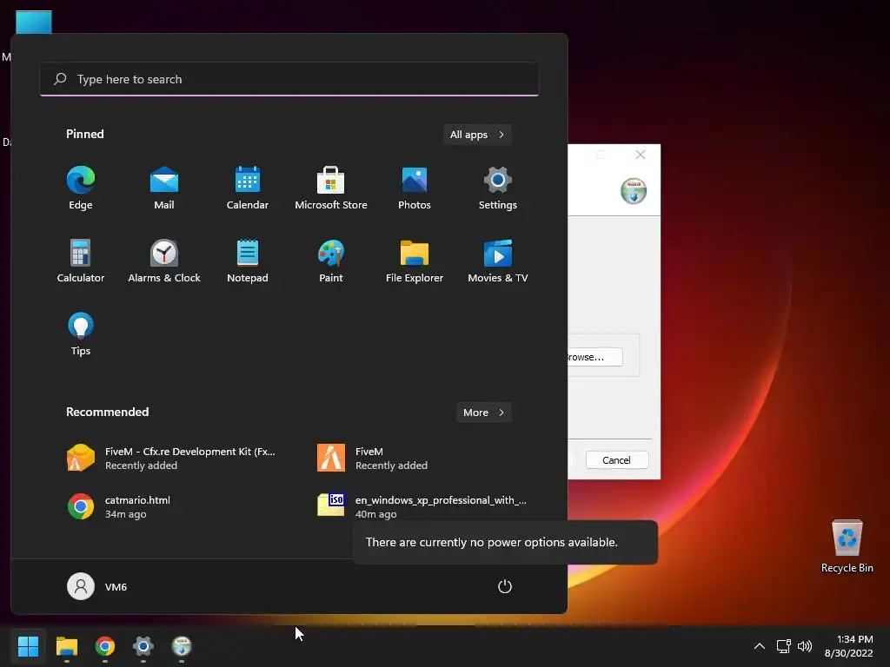Open Microsoft Store from the pinned apps

[x=331, y=188]
